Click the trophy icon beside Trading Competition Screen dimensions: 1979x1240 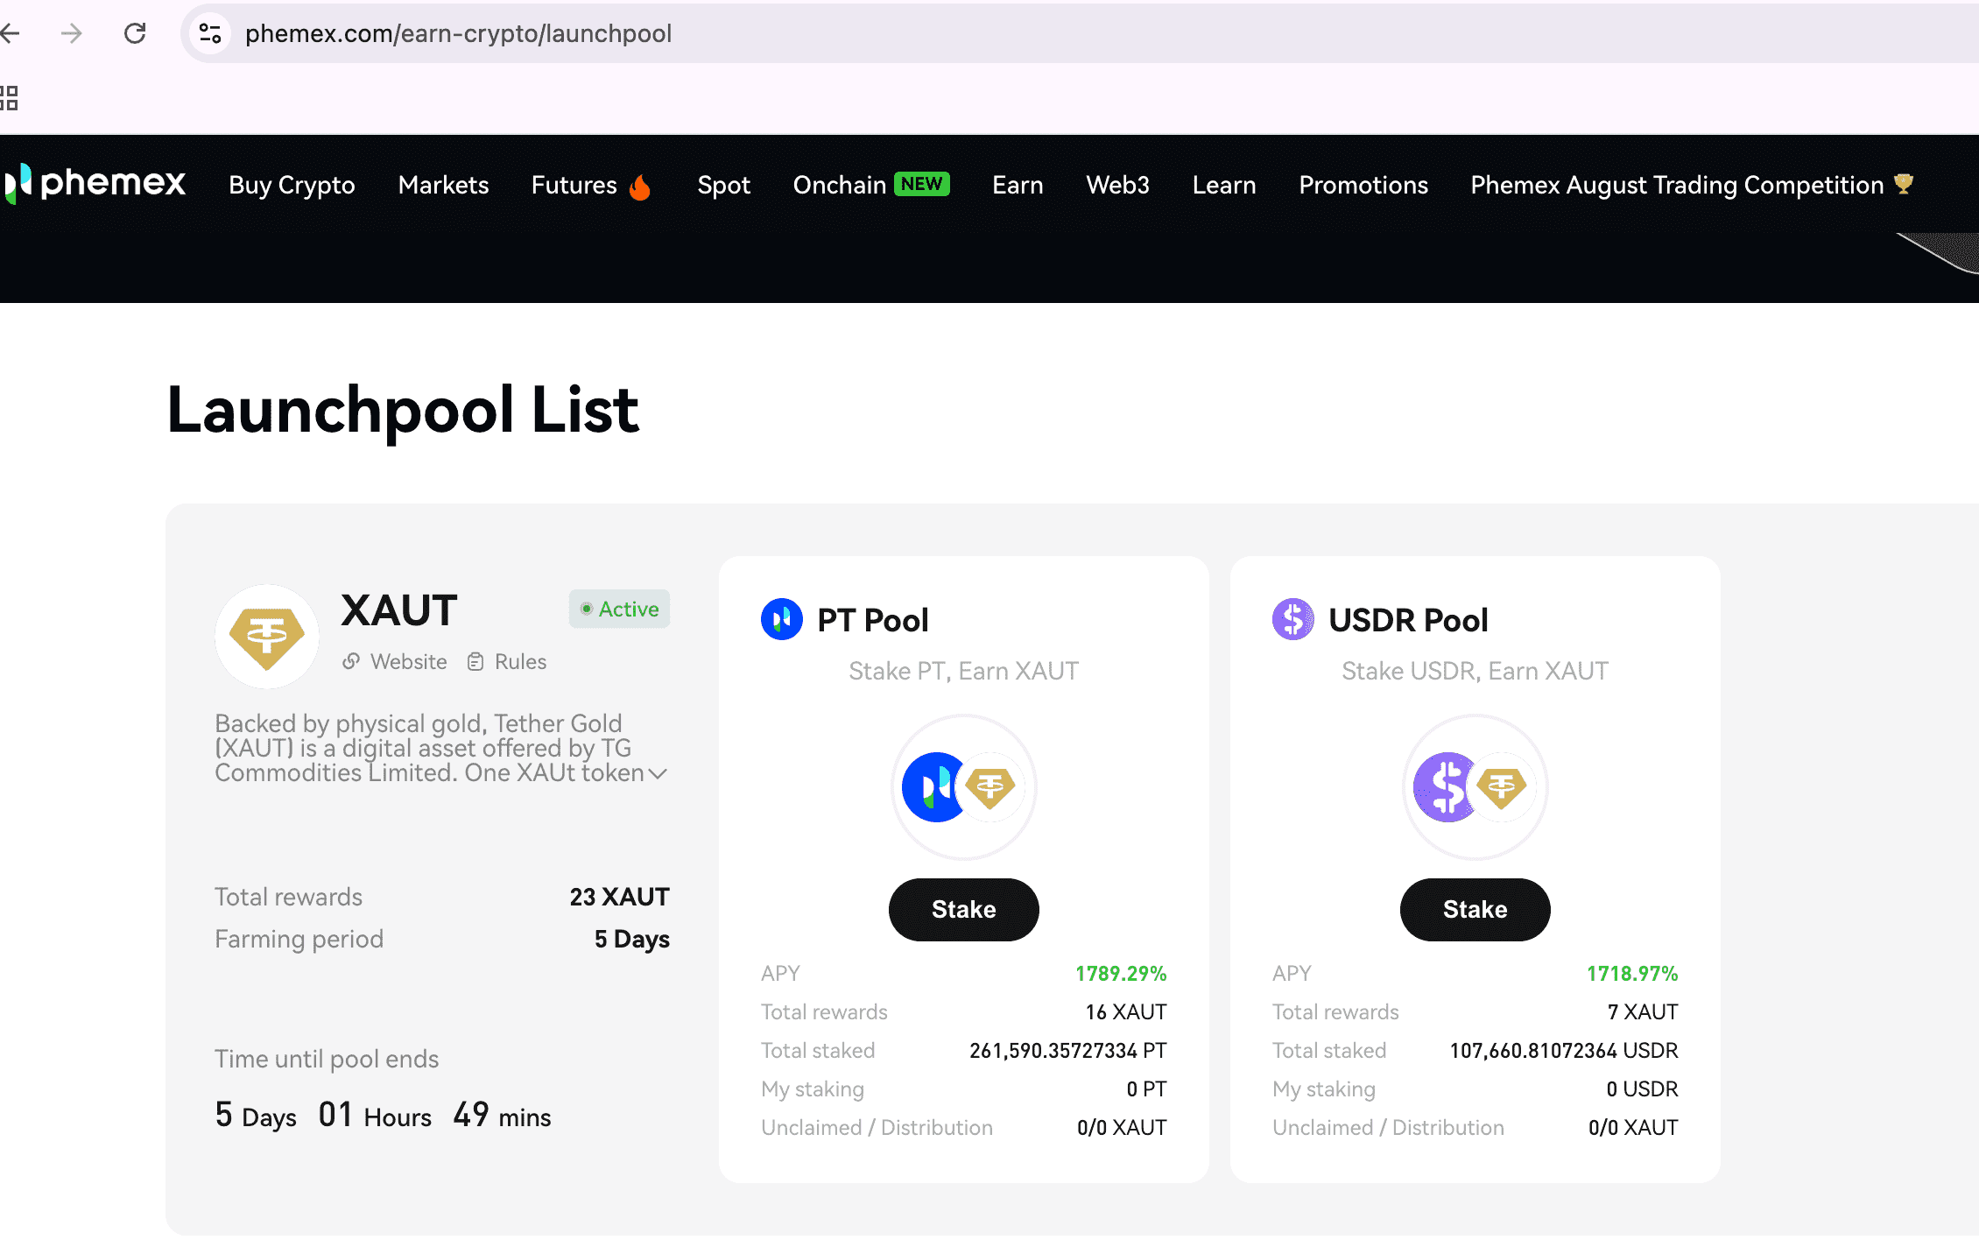click(x=1903, y=184)
